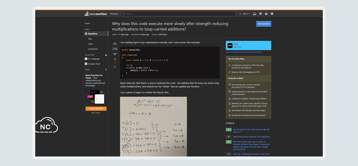358x166 pixels.
Task: Click the bookmark count 74
Action: click(x=115, y=62)
